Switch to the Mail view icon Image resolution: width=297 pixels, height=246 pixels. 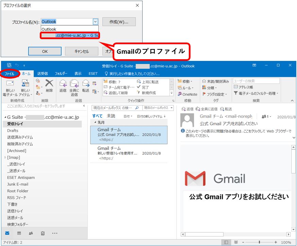click(7, 233)
